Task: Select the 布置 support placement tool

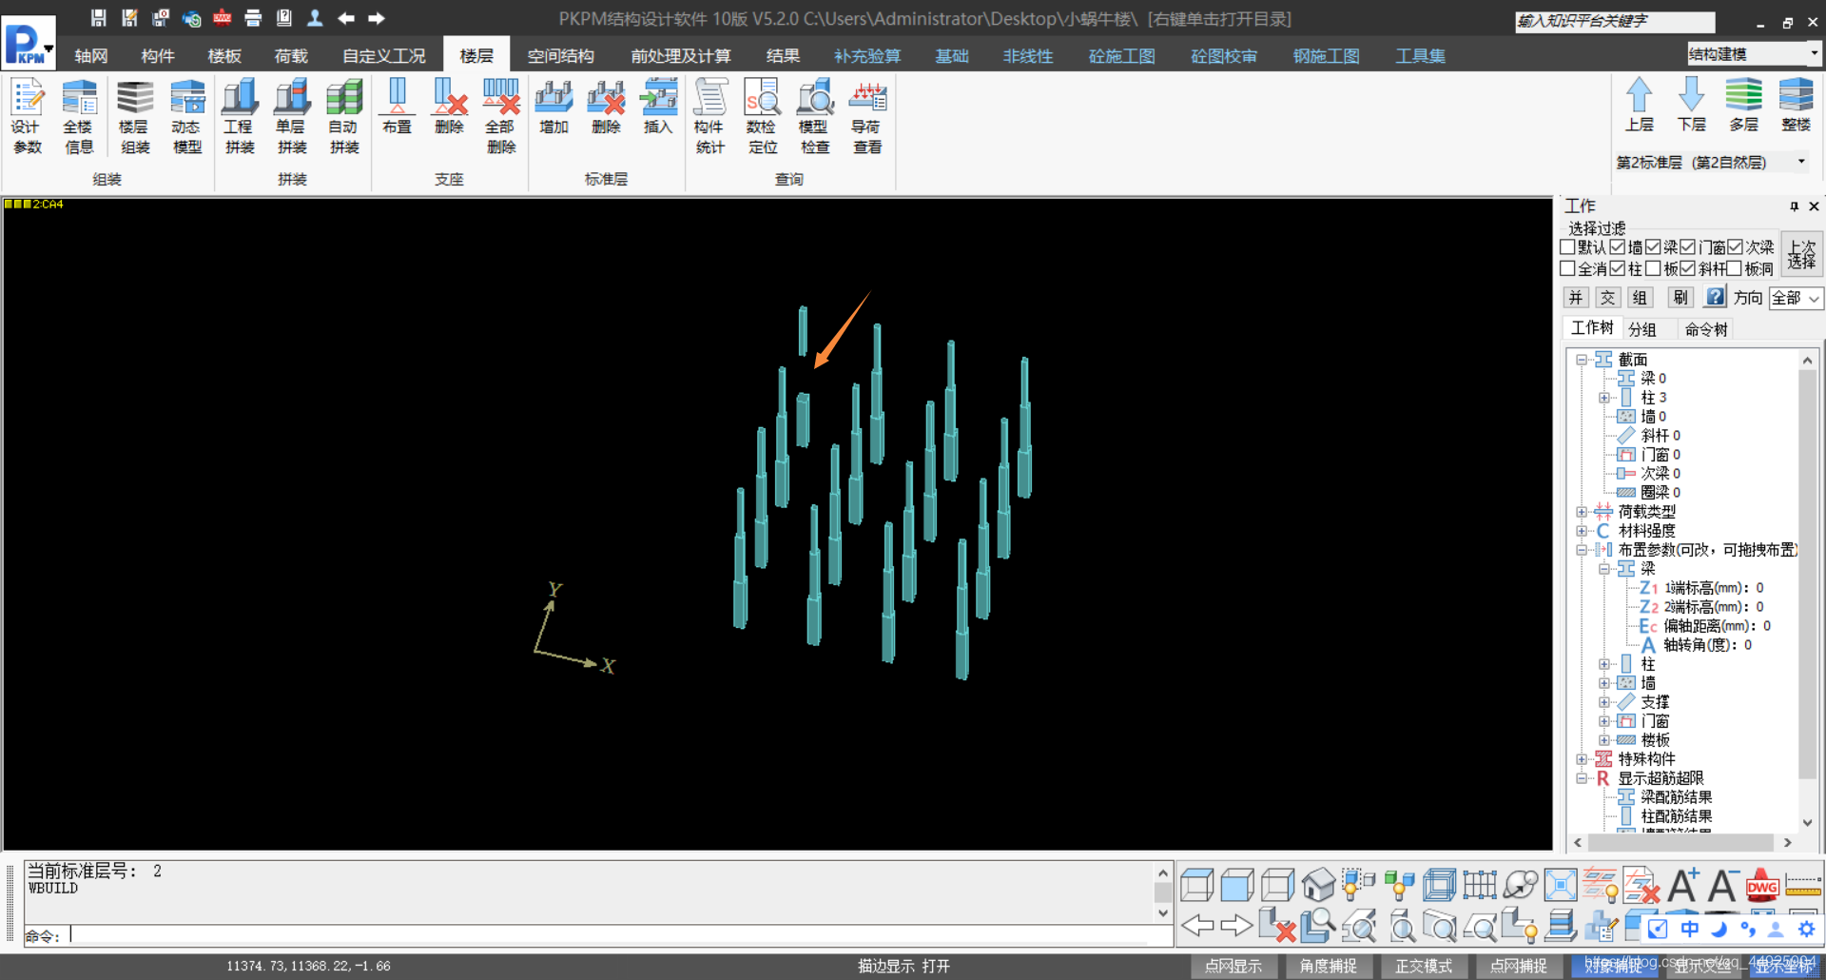Action: coord(398,107)
